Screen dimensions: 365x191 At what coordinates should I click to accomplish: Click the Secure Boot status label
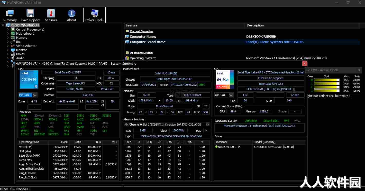point(271,121)
